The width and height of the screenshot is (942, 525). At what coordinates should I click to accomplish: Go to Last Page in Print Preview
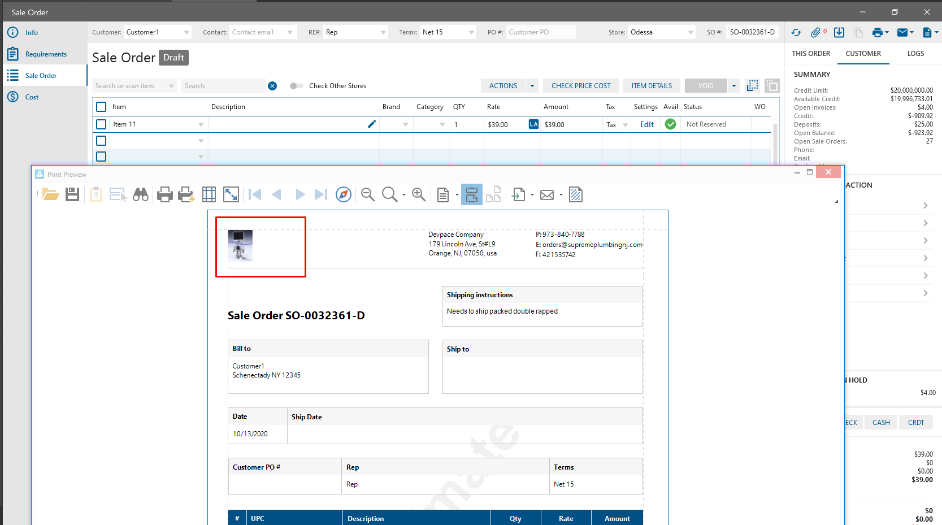(x=321, y=195)
